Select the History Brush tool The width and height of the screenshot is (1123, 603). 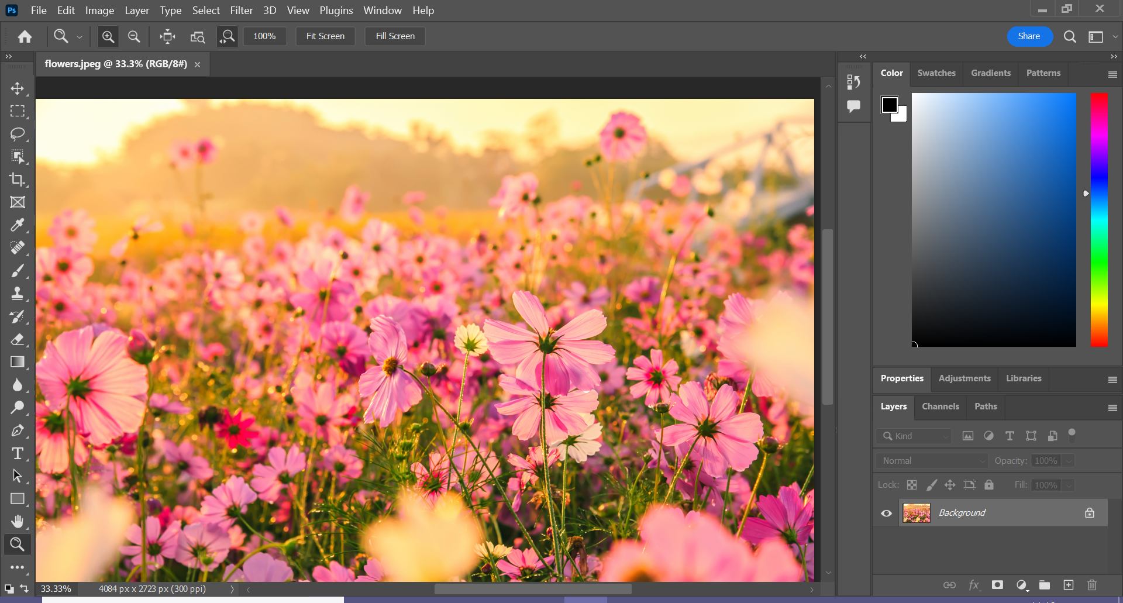(18, 316)
